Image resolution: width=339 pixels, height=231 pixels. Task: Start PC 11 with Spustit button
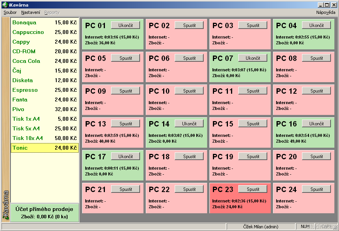tap(253, 91)
